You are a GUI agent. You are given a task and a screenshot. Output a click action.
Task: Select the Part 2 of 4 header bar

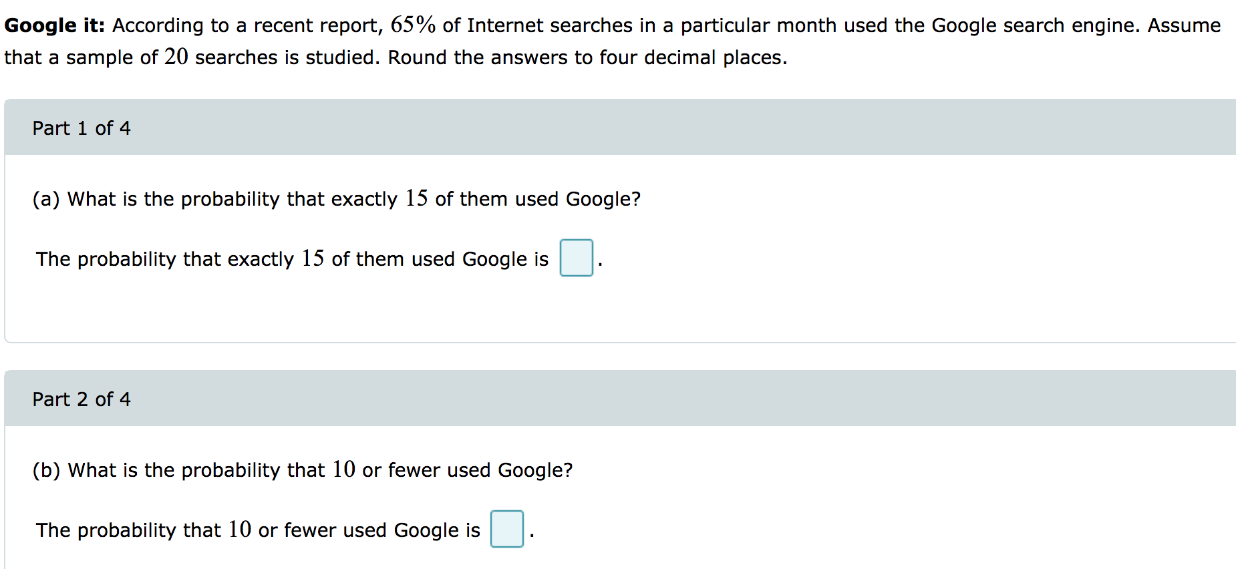pyautogui.click(x=601, y=399)
